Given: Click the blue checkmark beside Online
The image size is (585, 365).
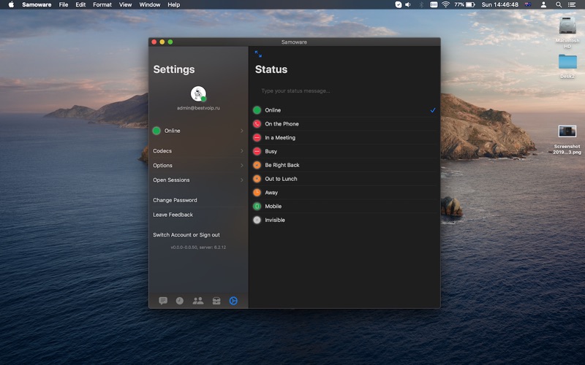Looking at the screenshot, I should tap(433, 110).
